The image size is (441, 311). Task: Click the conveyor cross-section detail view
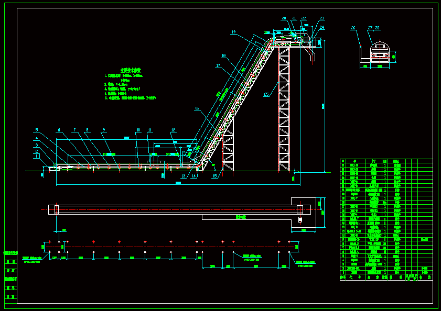pyautogui.click(x=380, y=52)
